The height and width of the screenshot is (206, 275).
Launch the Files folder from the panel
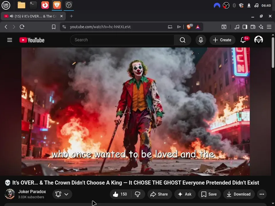coord(21,5)
